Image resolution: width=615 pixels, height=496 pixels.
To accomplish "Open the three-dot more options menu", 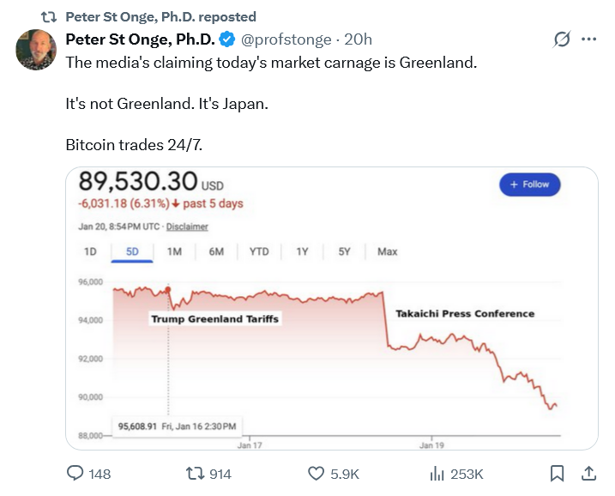I will click(x=589, y=39).
